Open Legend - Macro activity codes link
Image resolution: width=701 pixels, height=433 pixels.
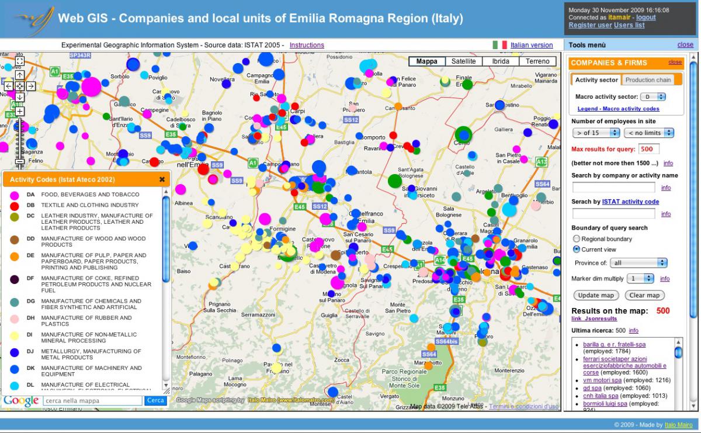coord(618,109)
